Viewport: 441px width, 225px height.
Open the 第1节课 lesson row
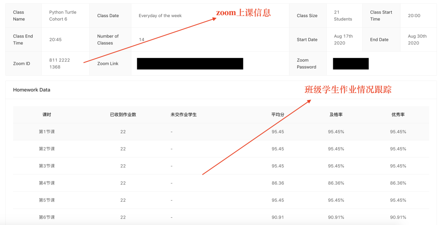(x=47, y=132)
